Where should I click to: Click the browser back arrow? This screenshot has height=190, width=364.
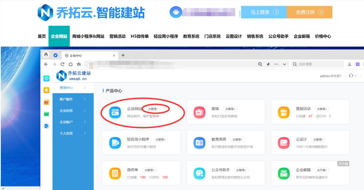click(46, 64)
